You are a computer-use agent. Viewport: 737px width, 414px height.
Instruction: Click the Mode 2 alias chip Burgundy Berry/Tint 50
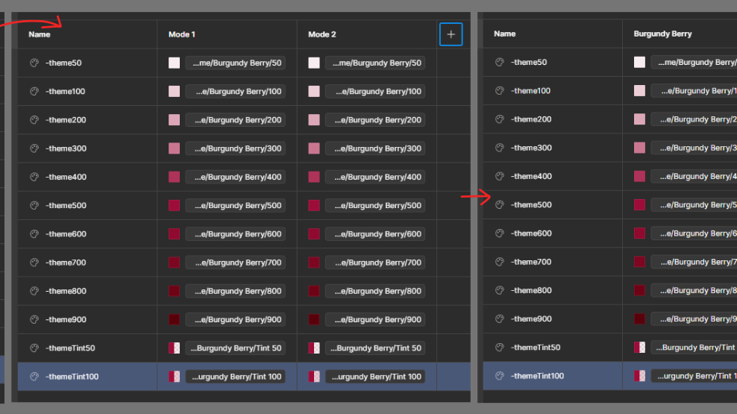tap(375, 348)
